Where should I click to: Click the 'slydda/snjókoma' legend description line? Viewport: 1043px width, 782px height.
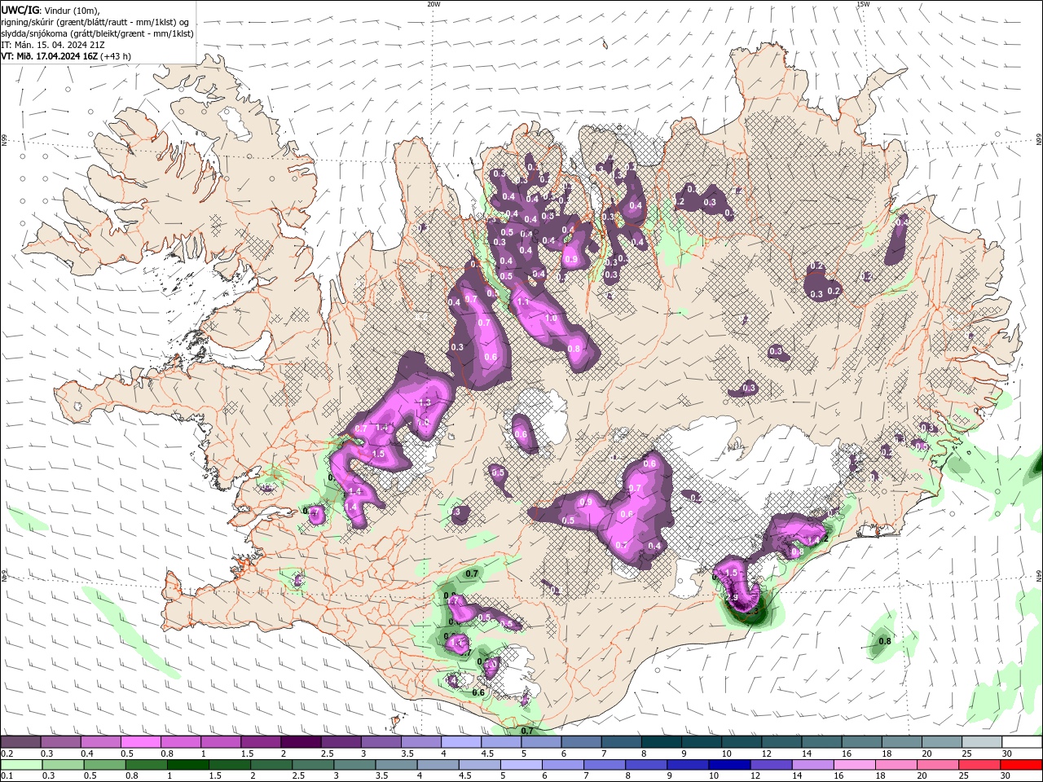(98, 33)
